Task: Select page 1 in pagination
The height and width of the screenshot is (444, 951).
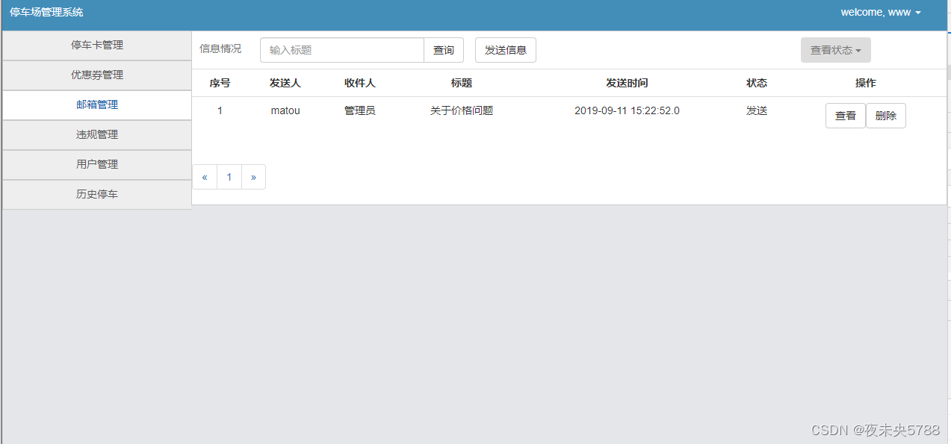Action: pyautogui.click(x=229, y=177)
